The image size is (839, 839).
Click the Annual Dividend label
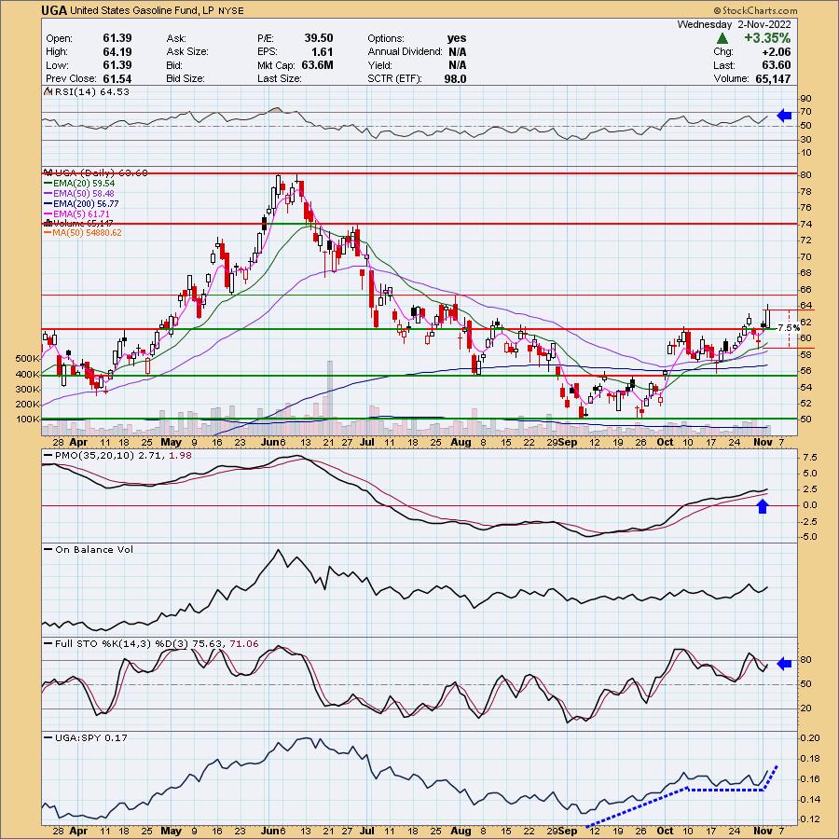tap(406, 52)
